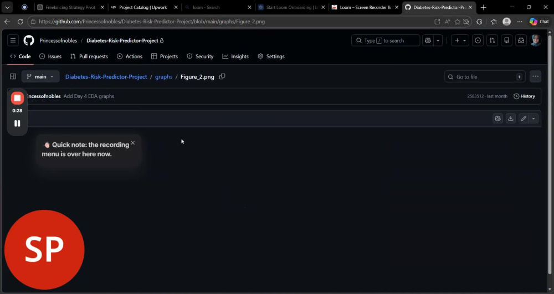Switch to the Security tab
Viewport: 554px width, 294px height.
200,56
